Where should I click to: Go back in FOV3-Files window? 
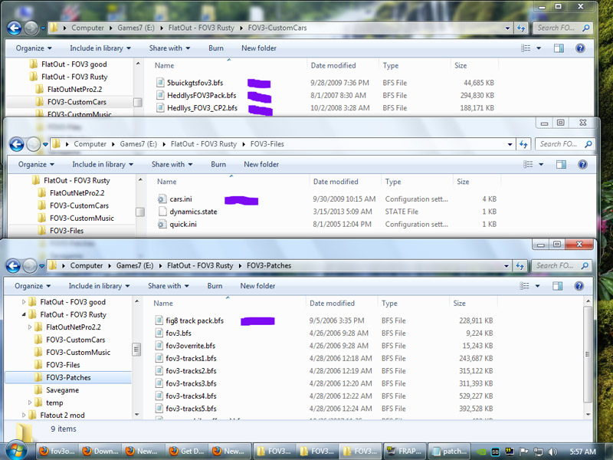(x=17, y=144)
